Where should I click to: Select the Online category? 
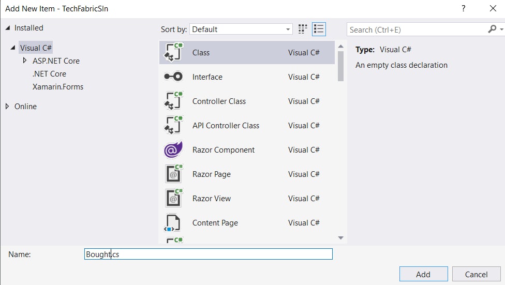coord(25,106)
